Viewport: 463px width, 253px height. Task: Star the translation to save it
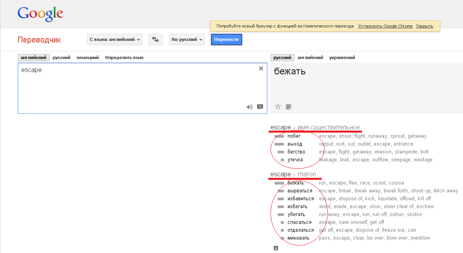pos(278,107)
